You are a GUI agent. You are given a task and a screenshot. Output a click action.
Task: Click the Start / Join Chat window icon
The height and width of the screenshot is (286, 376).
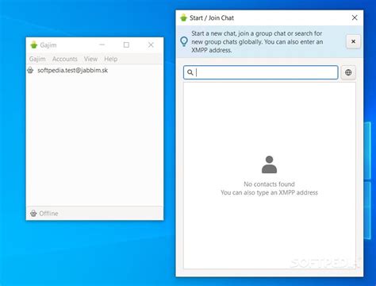183,17
